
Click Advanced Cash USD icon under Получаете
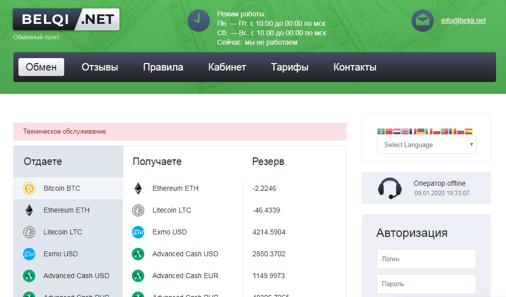(x=138, y=254)
